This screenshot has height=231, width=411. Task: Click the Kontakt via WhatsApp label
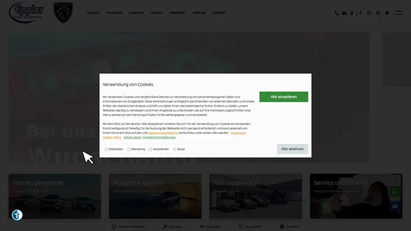(131, 227)
